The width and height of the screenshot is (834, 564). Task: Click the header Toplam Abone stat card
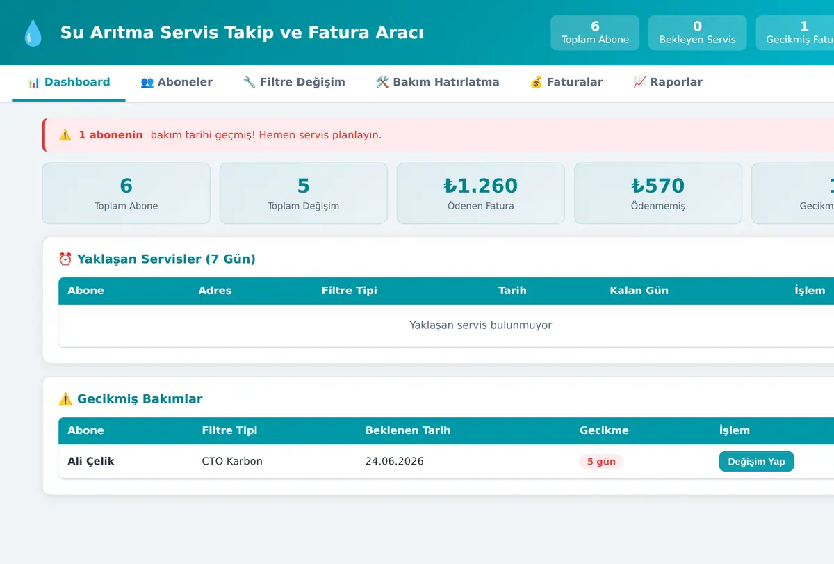[595, 33]
